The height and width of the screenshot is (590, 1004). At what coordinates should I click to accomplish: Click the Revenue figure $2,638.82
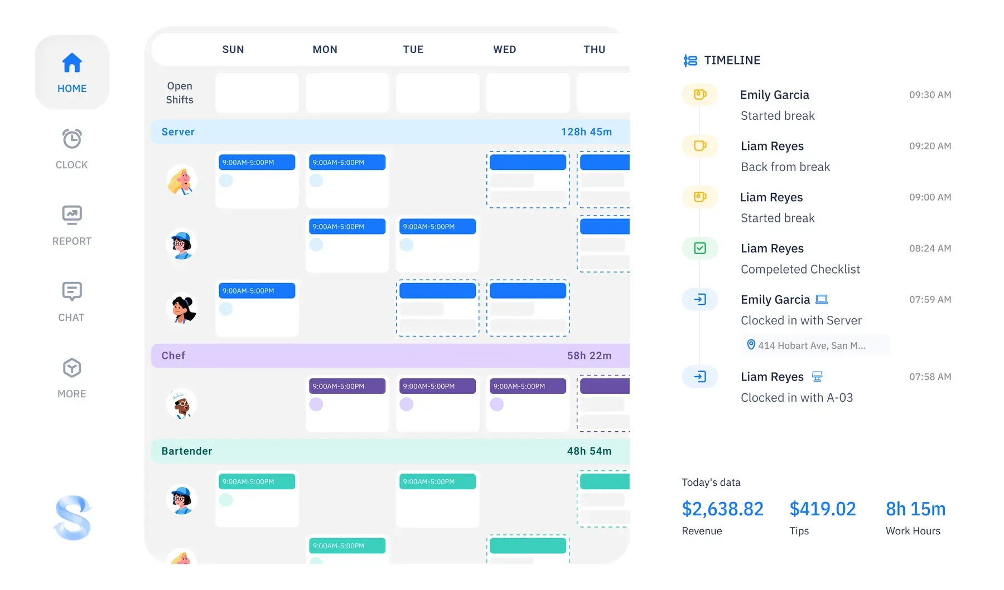point(722,509)
